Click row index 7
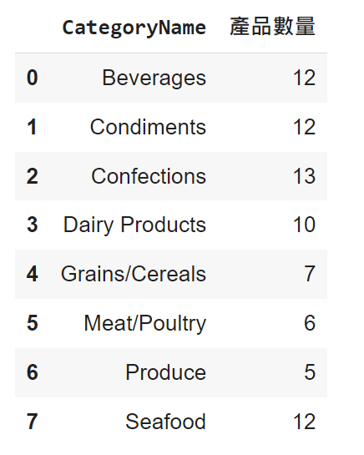This screenshot has width=364, height=455. 33,422
